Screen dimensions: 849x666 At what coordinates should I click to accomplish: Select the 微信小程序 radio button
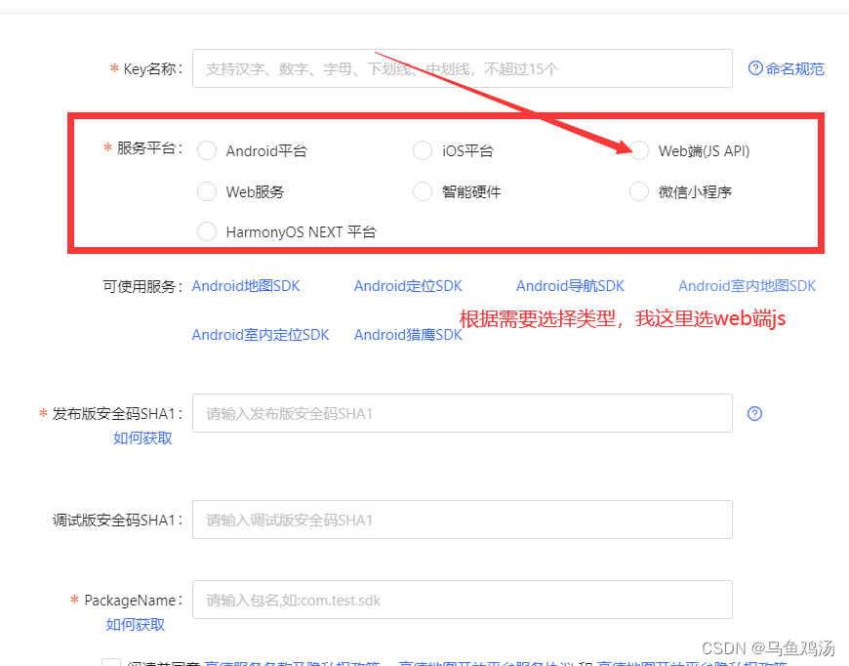coord(639,191)
